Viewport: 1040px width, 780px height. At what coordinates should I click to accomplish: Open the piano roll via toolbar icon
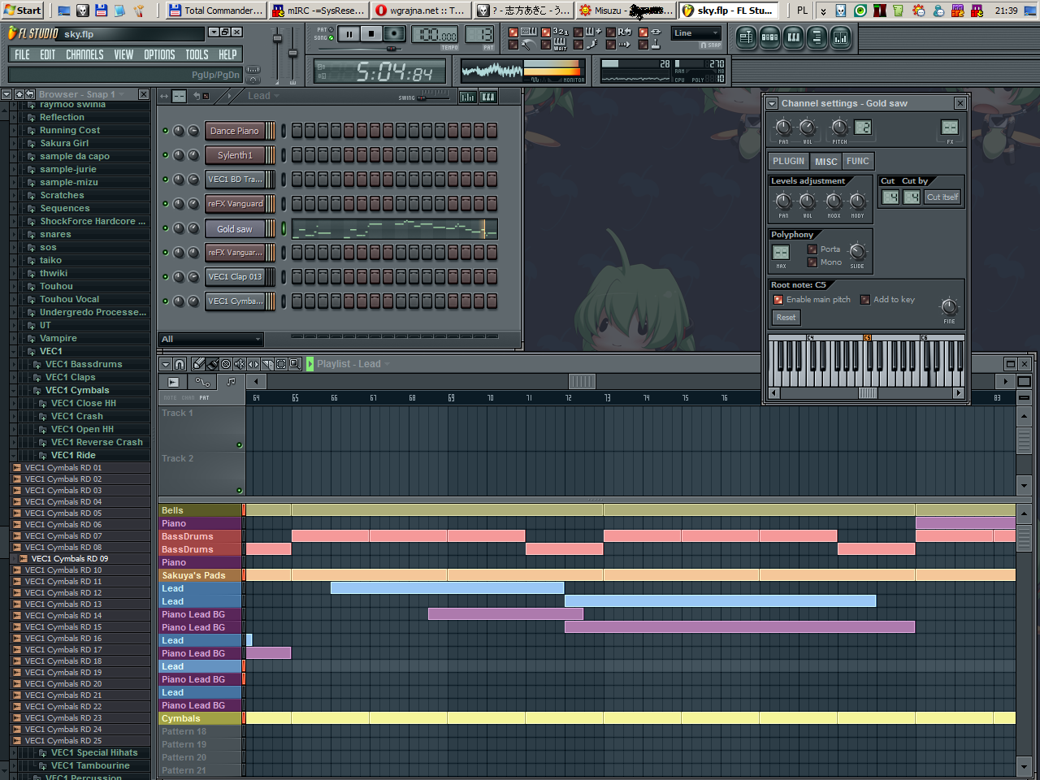(x=794, y=37)
